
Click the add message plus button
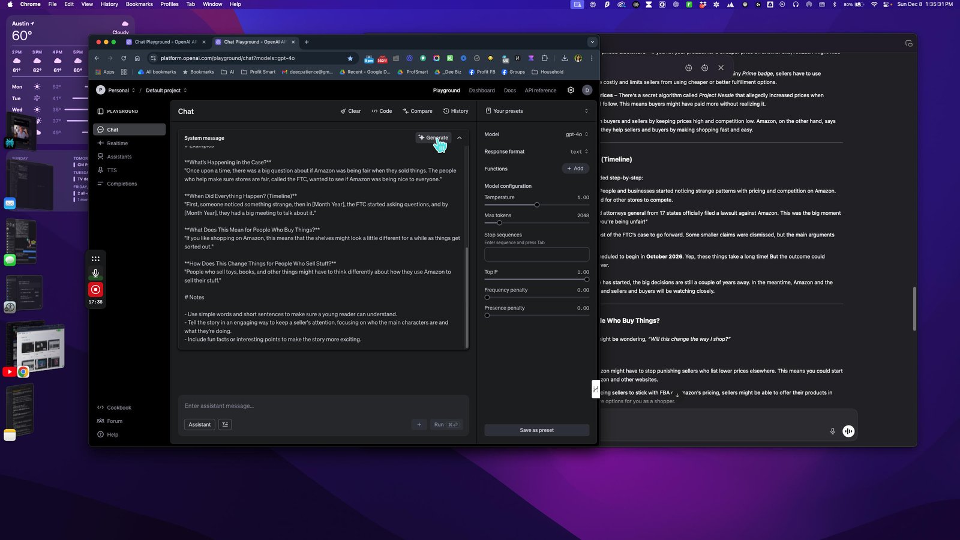tap(419, 424)
